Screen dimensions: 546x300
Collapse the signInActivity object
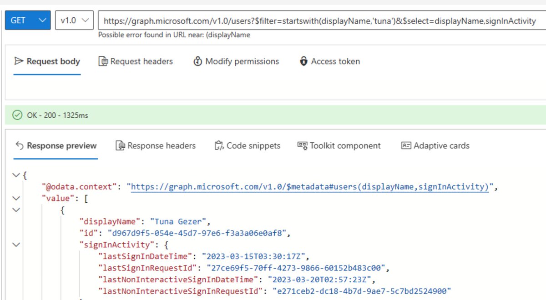pyautogui.click(x=15, y=245)
